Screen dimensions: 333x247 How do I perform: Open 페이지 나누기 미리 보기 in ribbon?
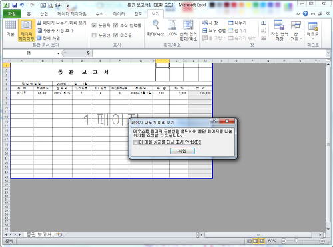coord(61,23)
